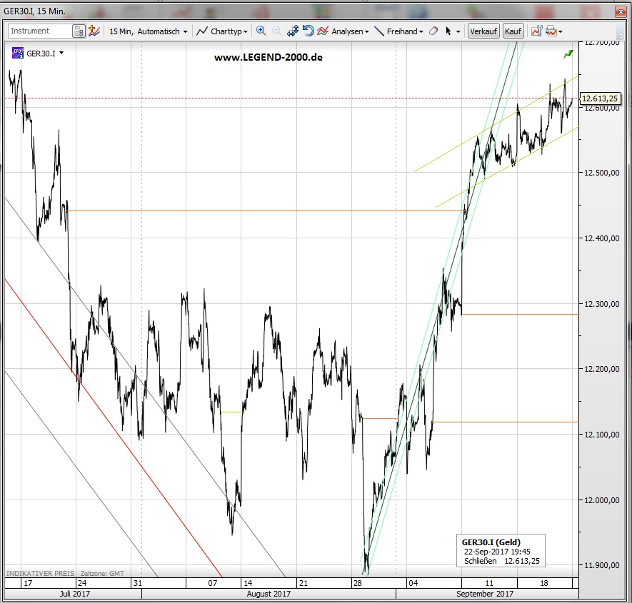Screen dimensions: 632x603
Task: Click the greyed-out zoom out magnifier
Action: tap(276, 31)
